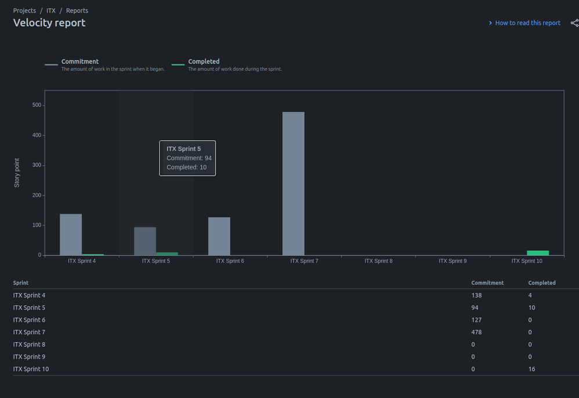Click ITX Sprint 10 completed green bar
The width and height of the screenshot is (579, 398).
(x=538, y=253)
